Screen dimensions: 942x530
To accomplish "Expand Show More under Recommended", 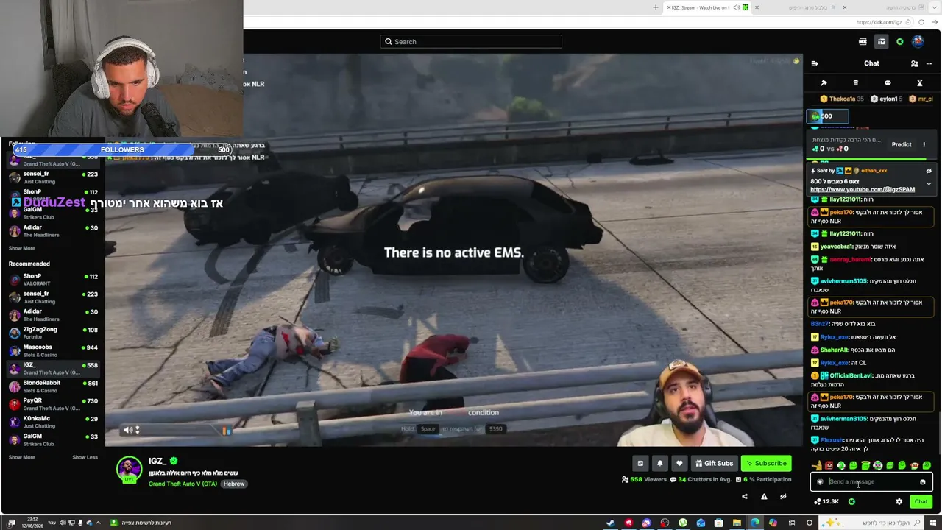I will click(22, 457).
